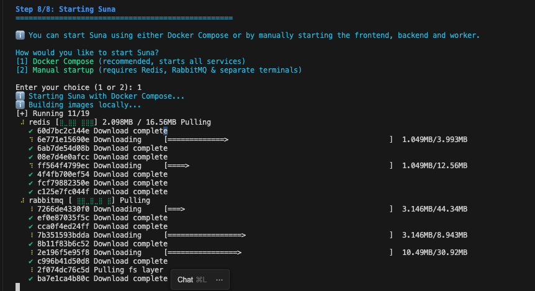
Task: Click the info icon next to 'Starting Suna with Docker Compose'
Action: [20, 96]
